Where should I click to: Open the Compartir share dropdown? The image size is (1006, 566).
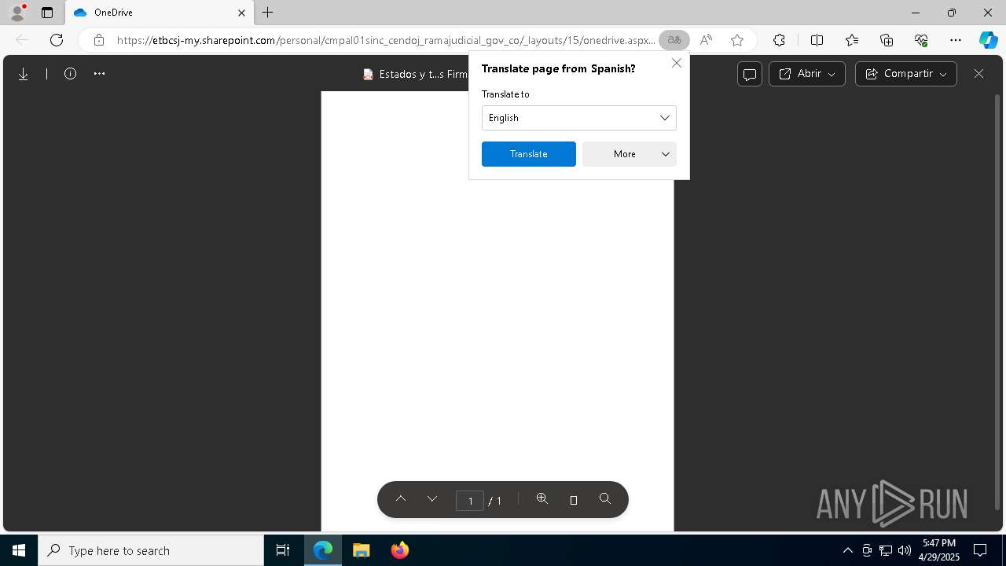906,74
